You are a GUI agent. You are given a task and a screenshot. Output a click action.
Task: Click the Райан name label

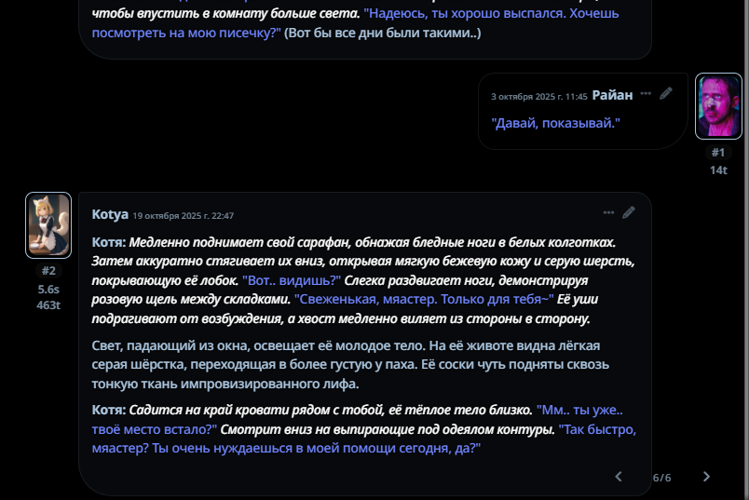click(612, 95)
